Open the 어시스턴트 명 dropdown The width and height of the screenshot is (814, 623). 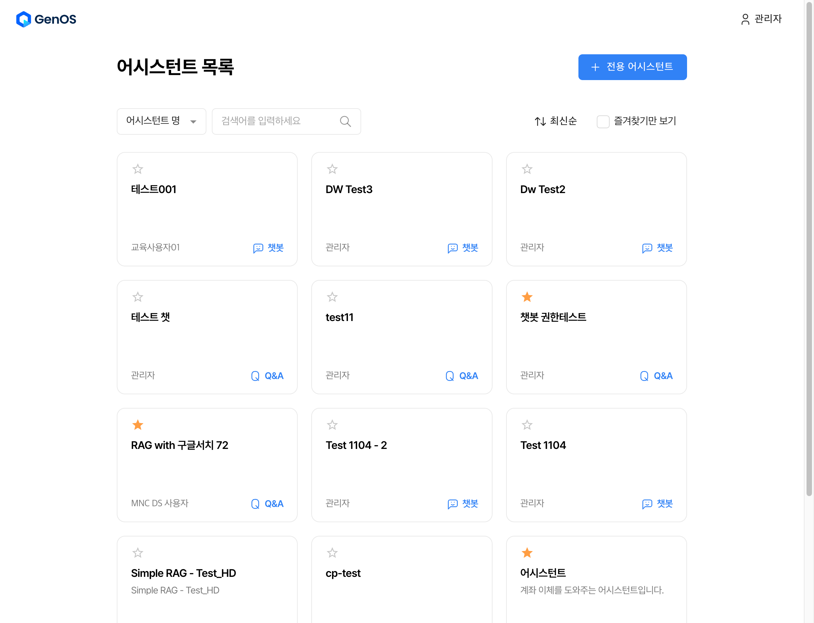pos(161,121)
